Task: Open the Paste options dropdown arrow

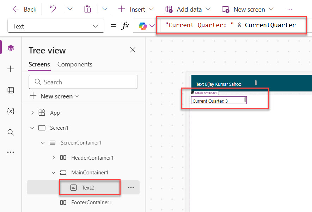Action: point(105,9)
